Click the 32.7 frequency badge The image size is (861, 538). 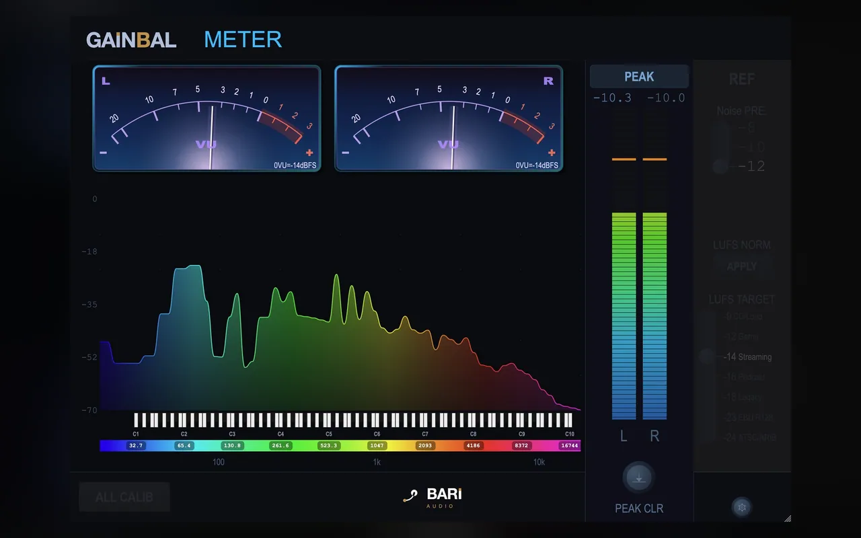pyautogui.click(x=136, y=446)
